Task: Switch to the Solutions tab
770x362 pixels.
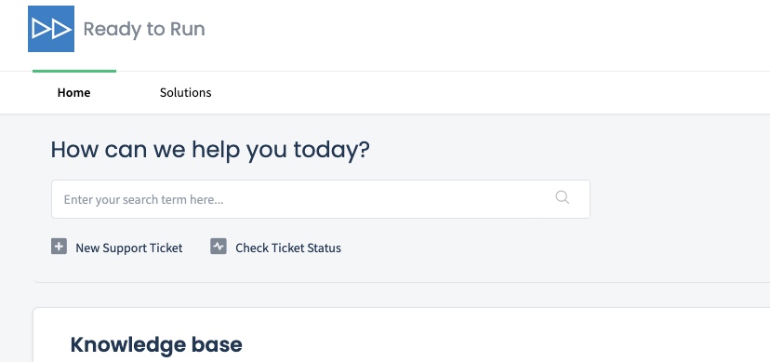Action: click(186, 92)
